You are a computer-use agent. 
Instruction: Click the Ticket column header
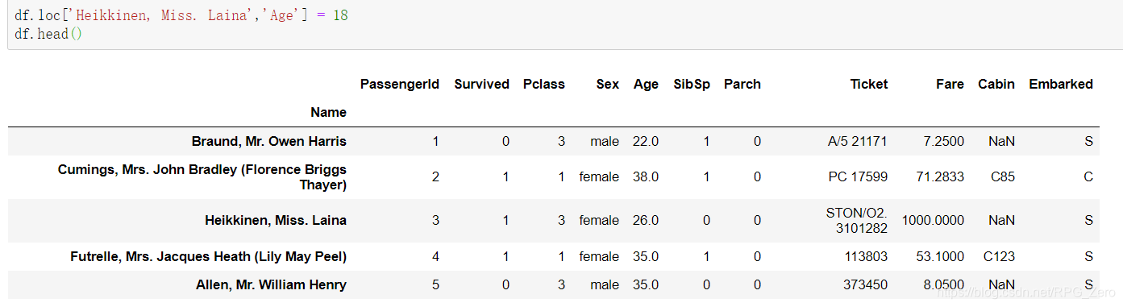coord(868,84)
